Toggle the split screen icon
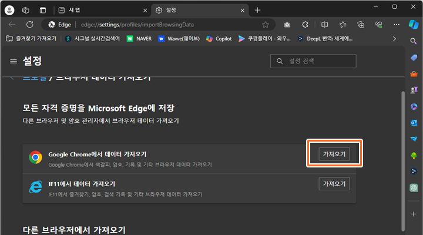423x235 pixels. tap(324, 25)
